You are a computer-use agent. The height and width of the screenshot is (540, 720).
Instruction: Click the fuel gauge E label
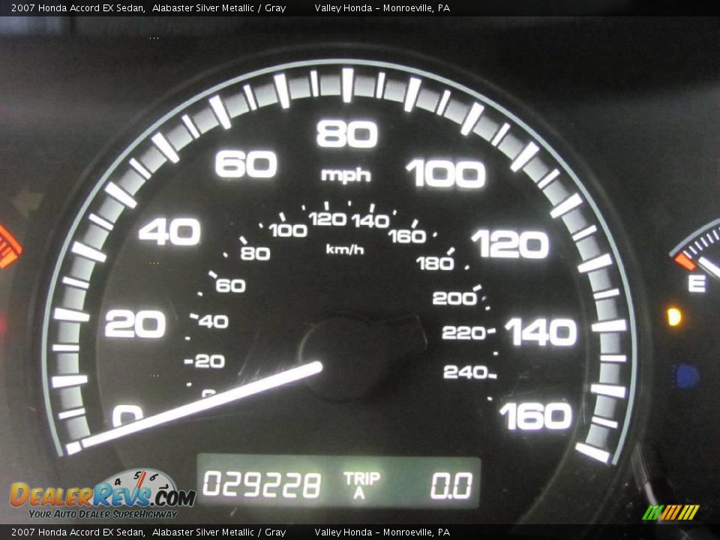point(697,283)
